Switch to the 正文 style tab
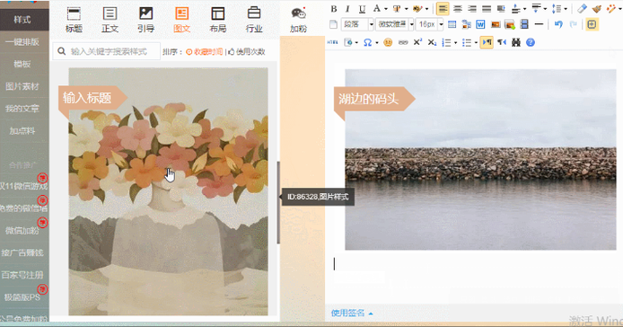Screen dimensions: 623x327 (110, 20)
